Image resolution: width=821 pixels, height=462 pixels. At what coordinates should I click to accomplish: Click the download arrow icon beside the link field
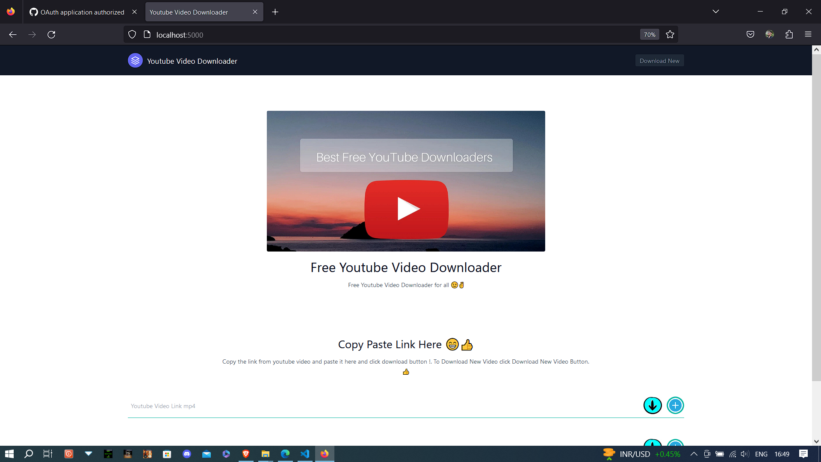click(653, 406)
